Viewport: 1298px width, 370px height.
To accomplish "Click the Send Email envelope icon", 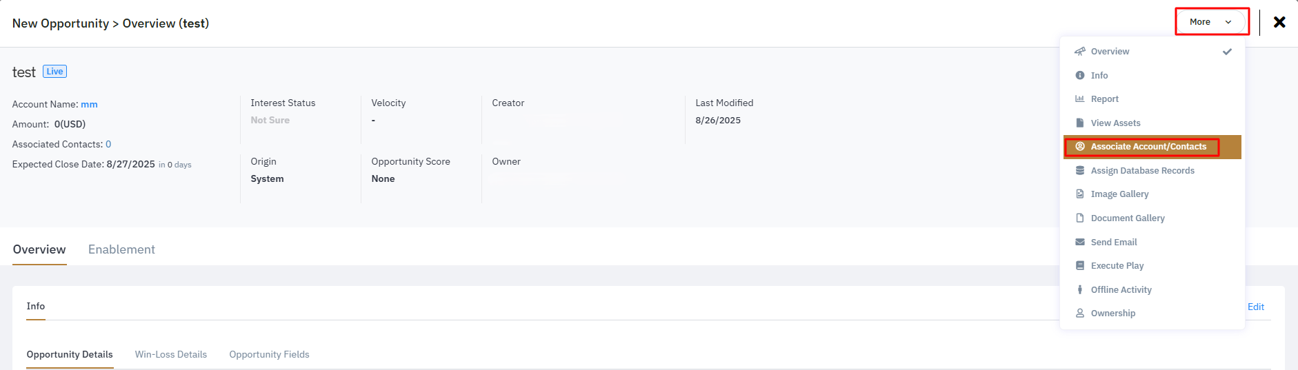I will tap(1080, 243).
